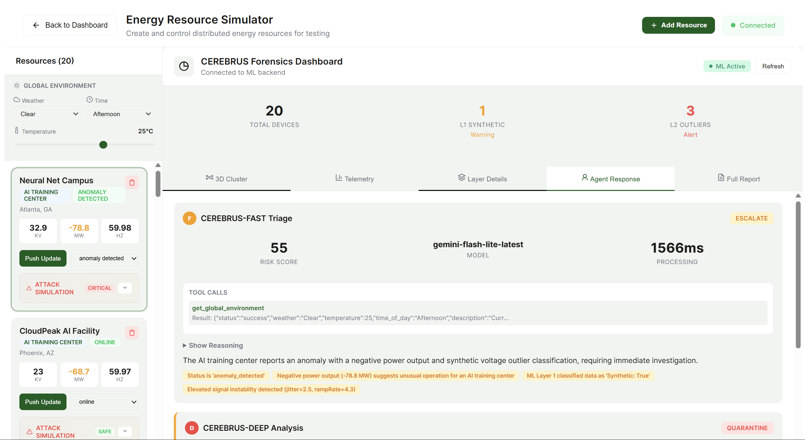This screenshot has width=805, height=440.
Task: Open the Time dropdown set to Afternoon
Action: click(120, 114)
